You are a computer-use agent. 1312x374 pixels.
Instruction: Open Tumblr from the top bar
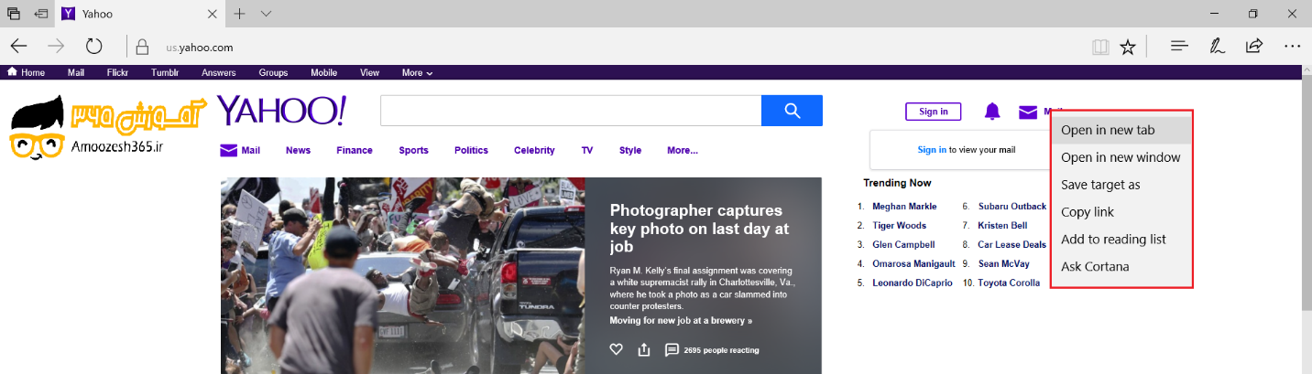(x=165, y=73)
